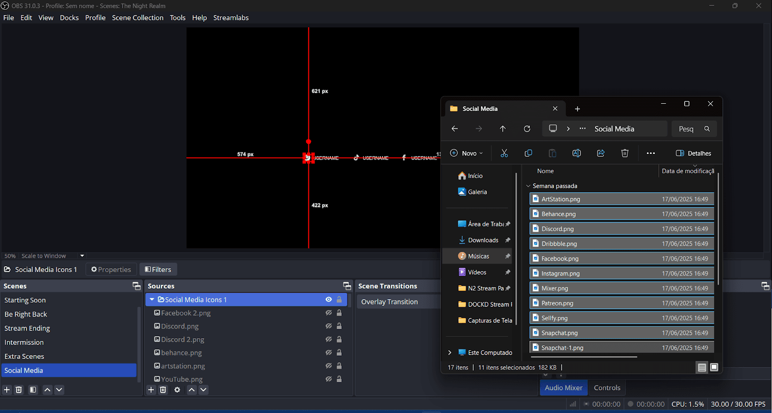Refresh the Social Media folder
The width and height of the screenshot is (772, 413).
click(527, 129)
